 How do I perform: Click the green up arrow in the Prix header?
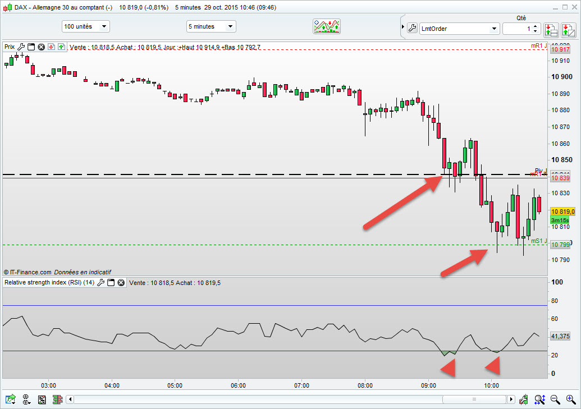[x=62, y=47]
